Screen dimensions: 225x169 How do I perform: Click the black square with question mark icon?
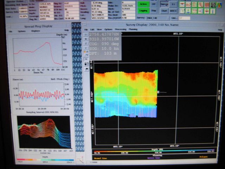pos(86,64)
